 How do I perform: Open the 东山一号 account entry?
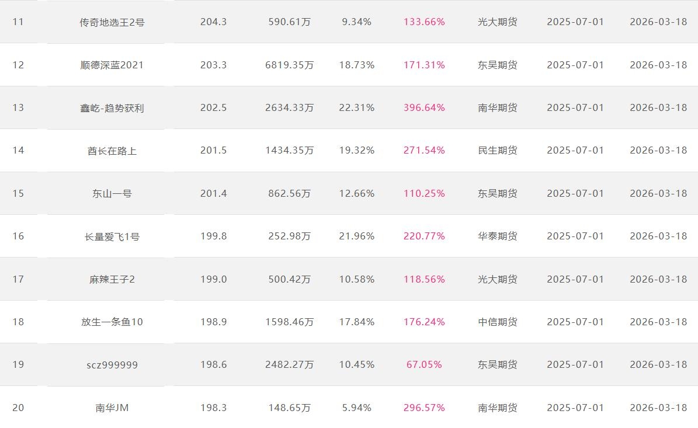pyautogui.click(x=112, y=193)
